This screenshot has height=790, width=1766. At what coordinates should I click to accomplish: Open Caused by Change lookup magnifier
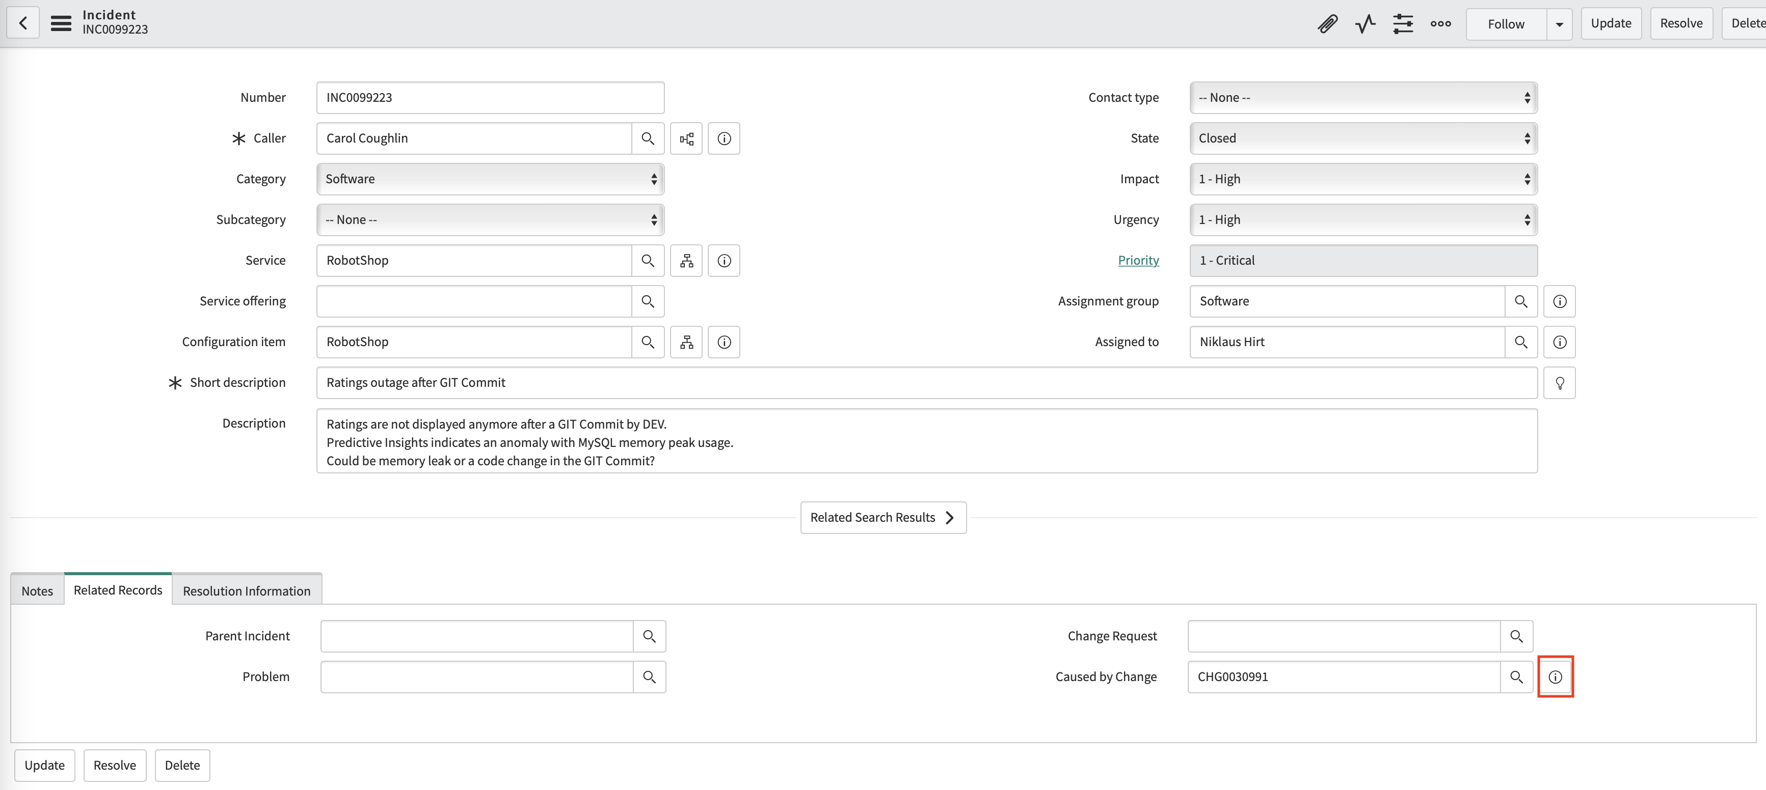[x=1516, y=677]
